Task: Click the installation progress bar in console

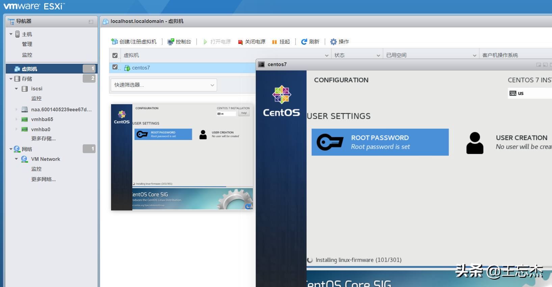Action: click(429, 267)
